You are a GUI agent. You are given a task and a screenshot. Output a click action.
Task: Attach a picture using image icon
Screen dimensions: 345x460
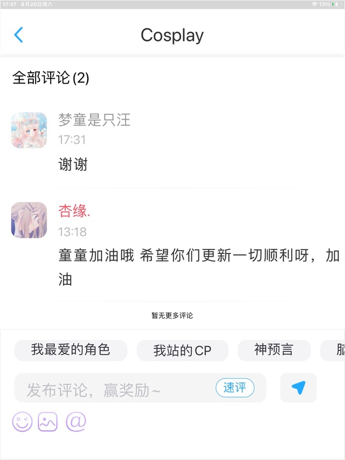(47, 422)
